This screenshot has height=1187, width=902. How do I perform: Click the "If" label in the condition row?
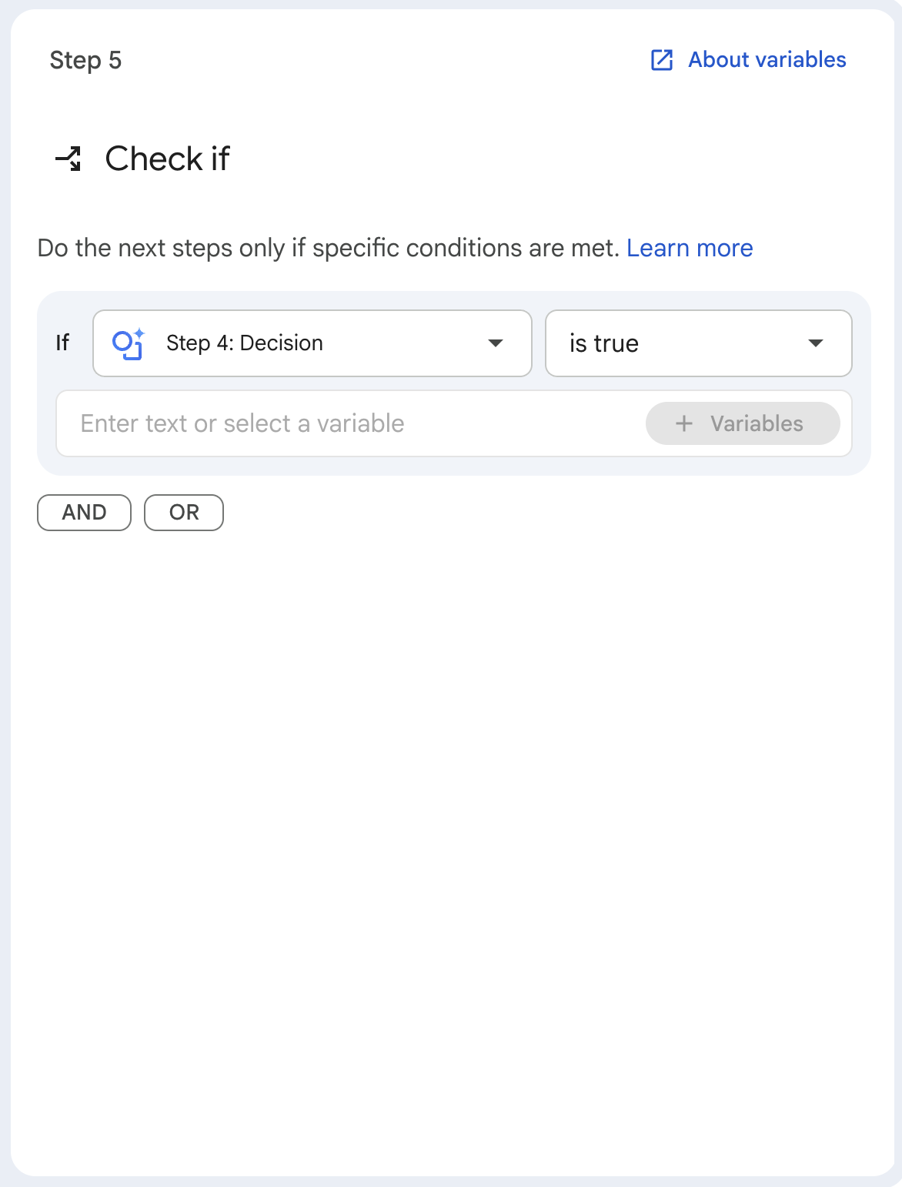click(x=62, y=343)
